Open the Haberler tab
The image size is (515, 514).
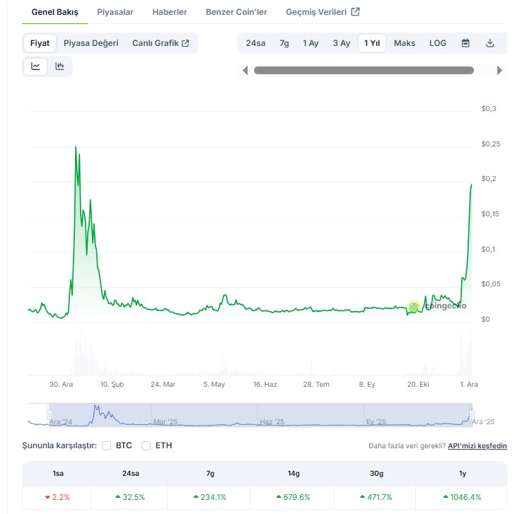(170, 12)
